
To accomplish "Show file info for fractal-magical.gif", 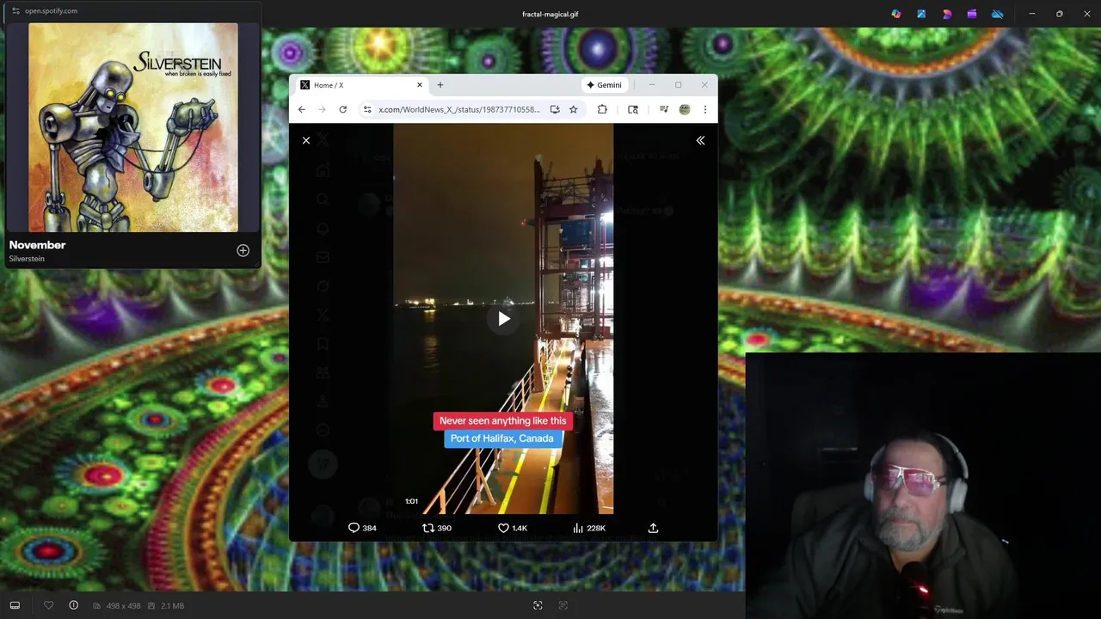I will click(x=73, y=605).
